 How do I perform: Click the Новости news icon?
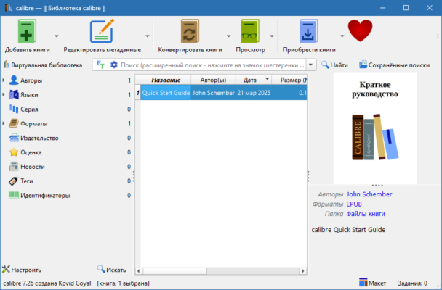pos(14,166)
